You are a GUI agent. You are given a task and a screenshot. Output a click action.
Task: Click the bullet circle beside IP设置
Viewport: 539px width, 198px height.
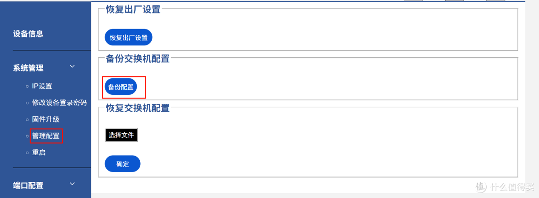tap(27, 86)
